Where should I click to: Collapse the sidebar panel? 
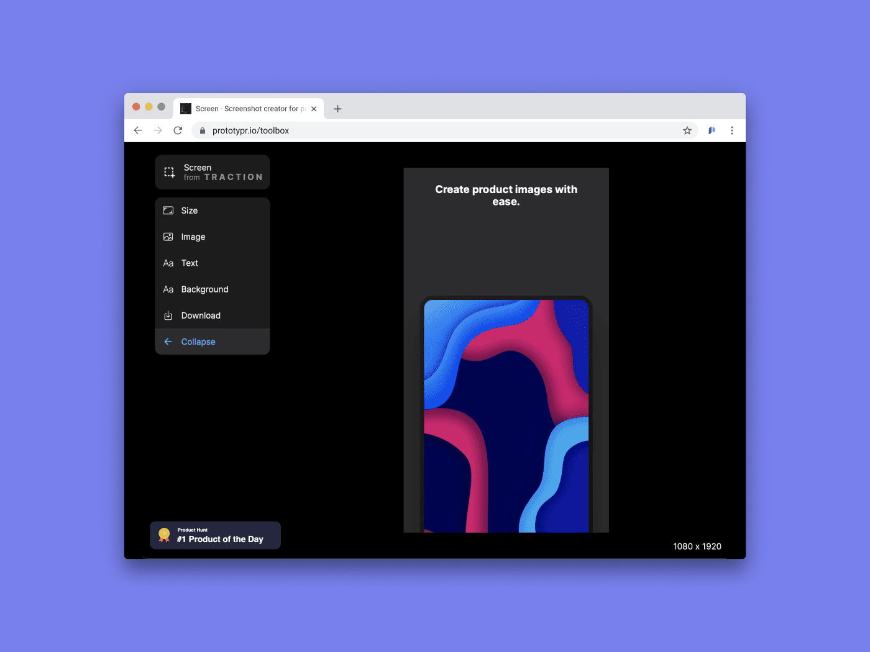coord(198,341)
